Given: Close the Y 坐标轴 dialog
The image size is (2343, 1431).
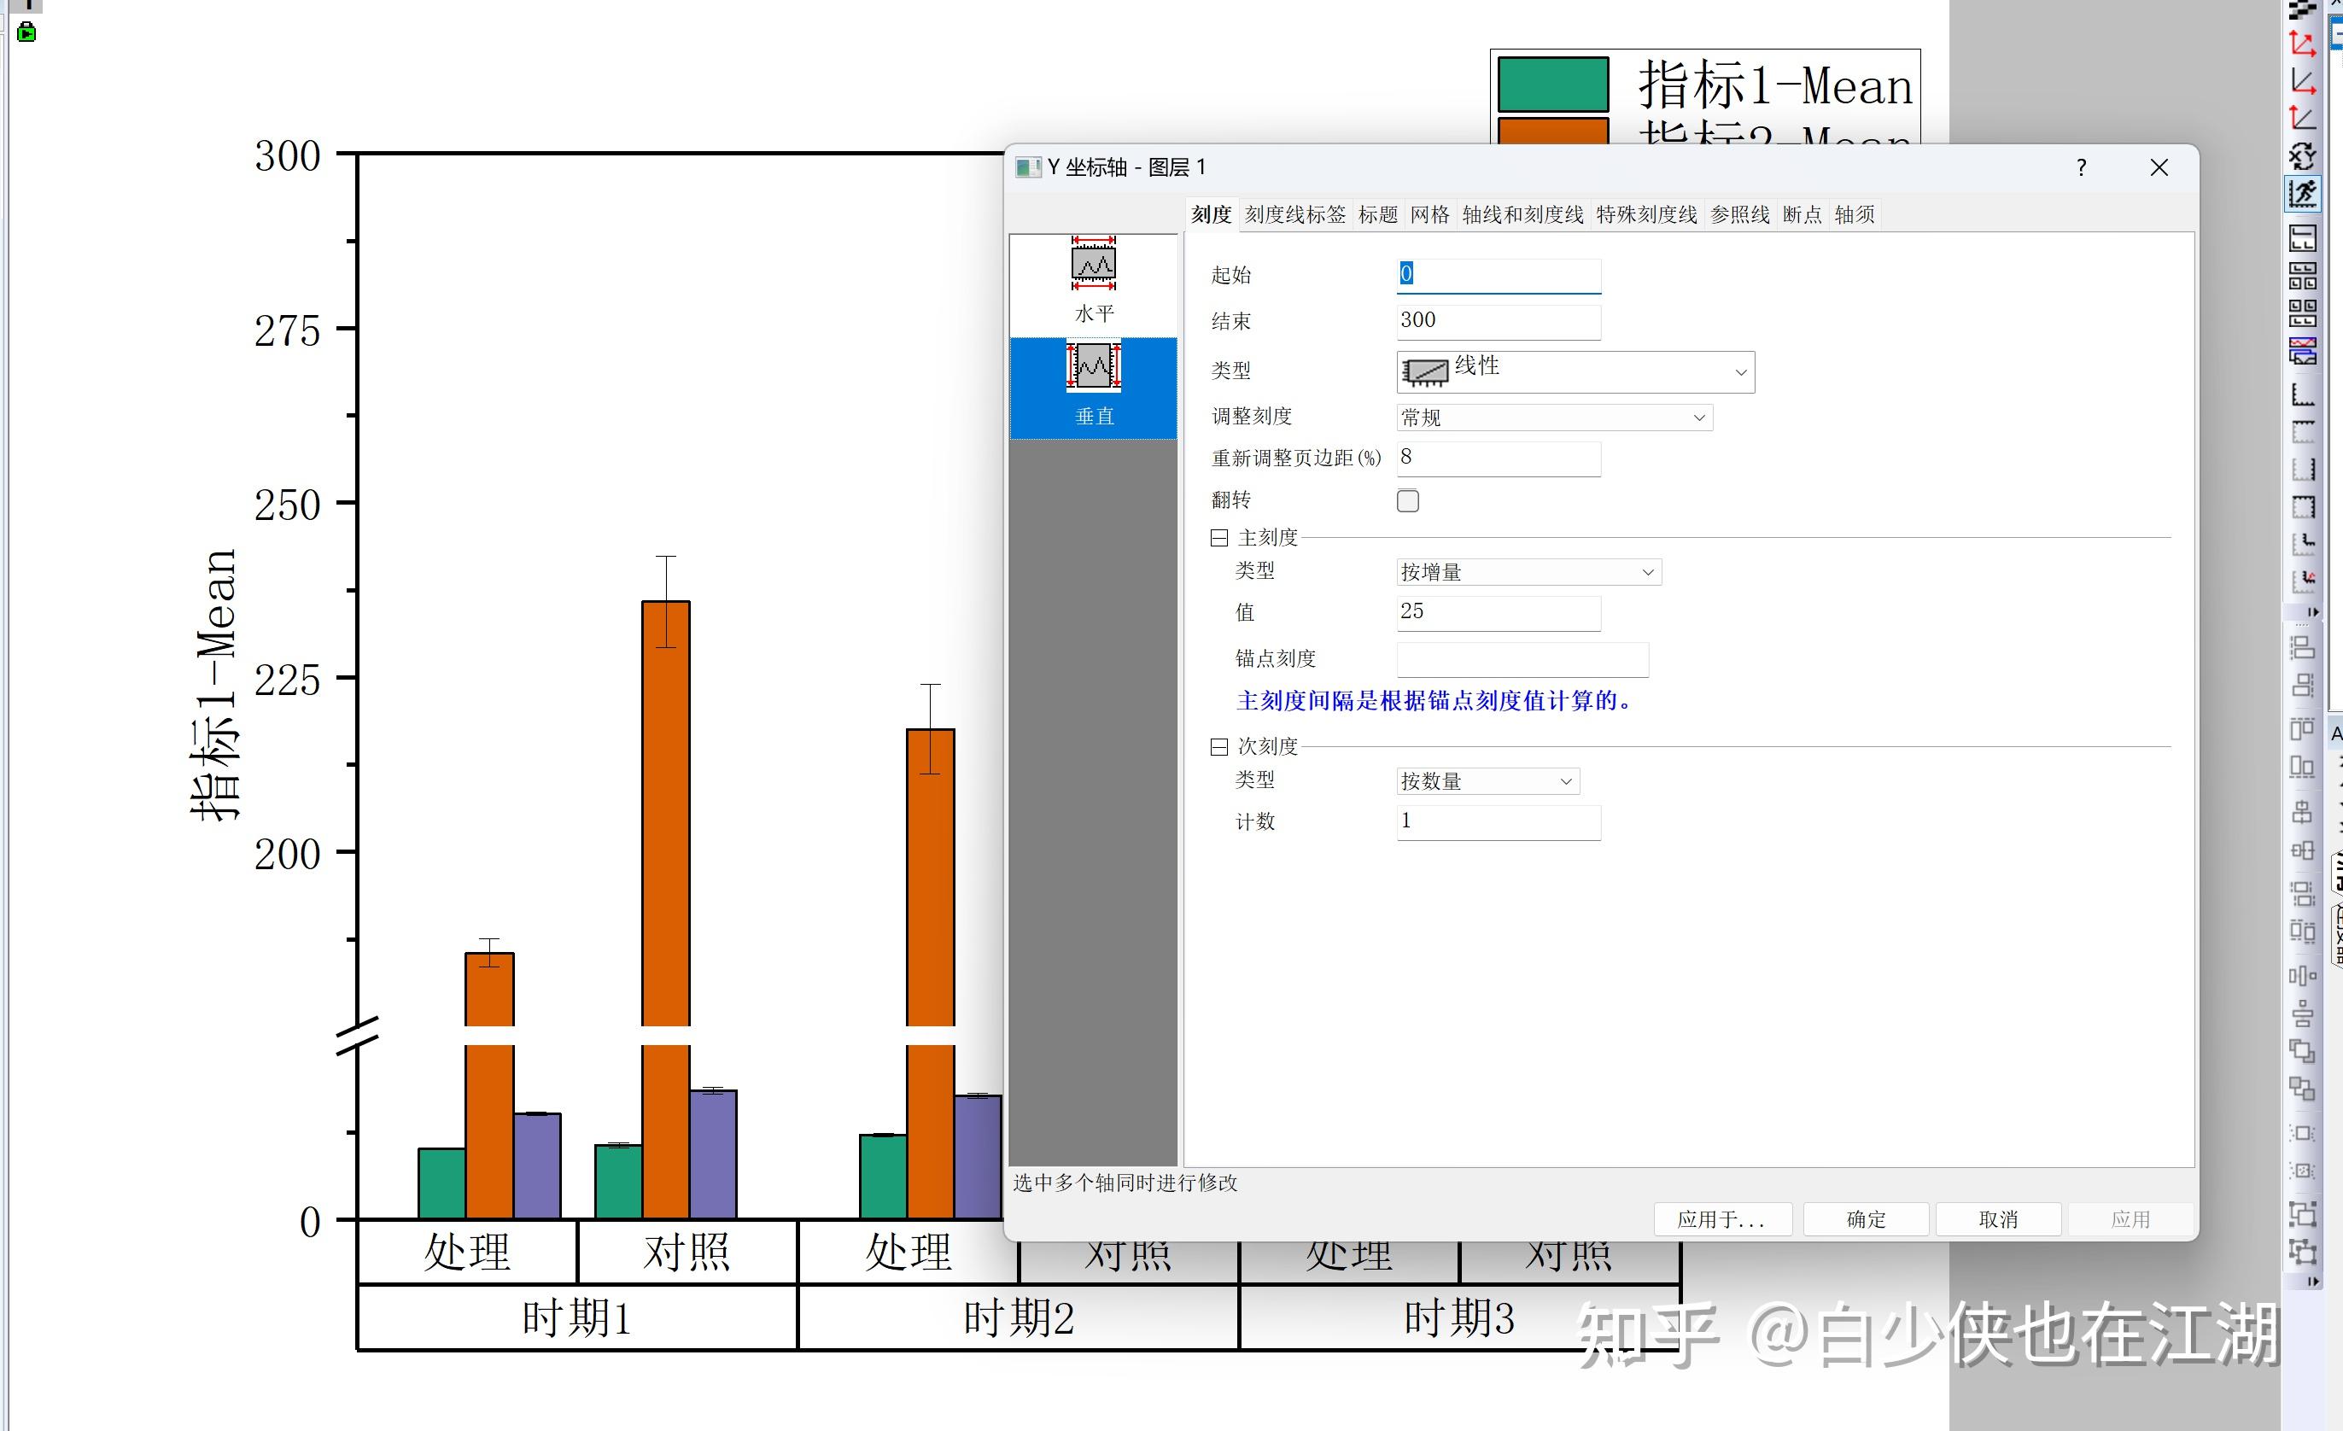Looking at the screenshot, I should [2159, 168].
